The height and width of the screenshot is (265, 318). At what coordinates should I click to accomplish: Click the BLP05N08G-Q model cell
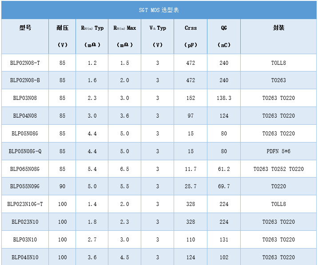point(25,151)
